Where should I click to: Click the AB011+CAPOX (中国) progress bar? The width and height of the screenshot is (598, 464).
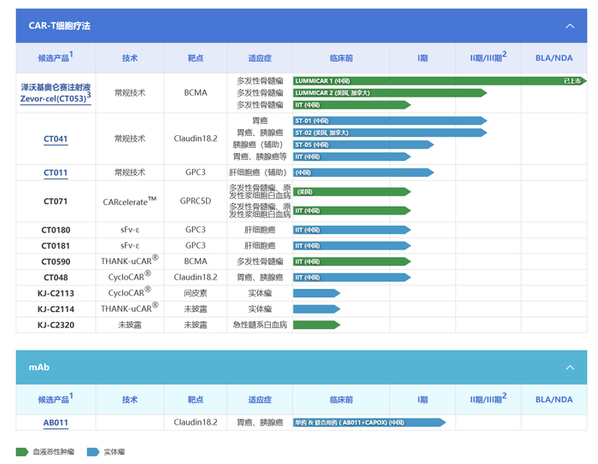click(x=369, y=422)
